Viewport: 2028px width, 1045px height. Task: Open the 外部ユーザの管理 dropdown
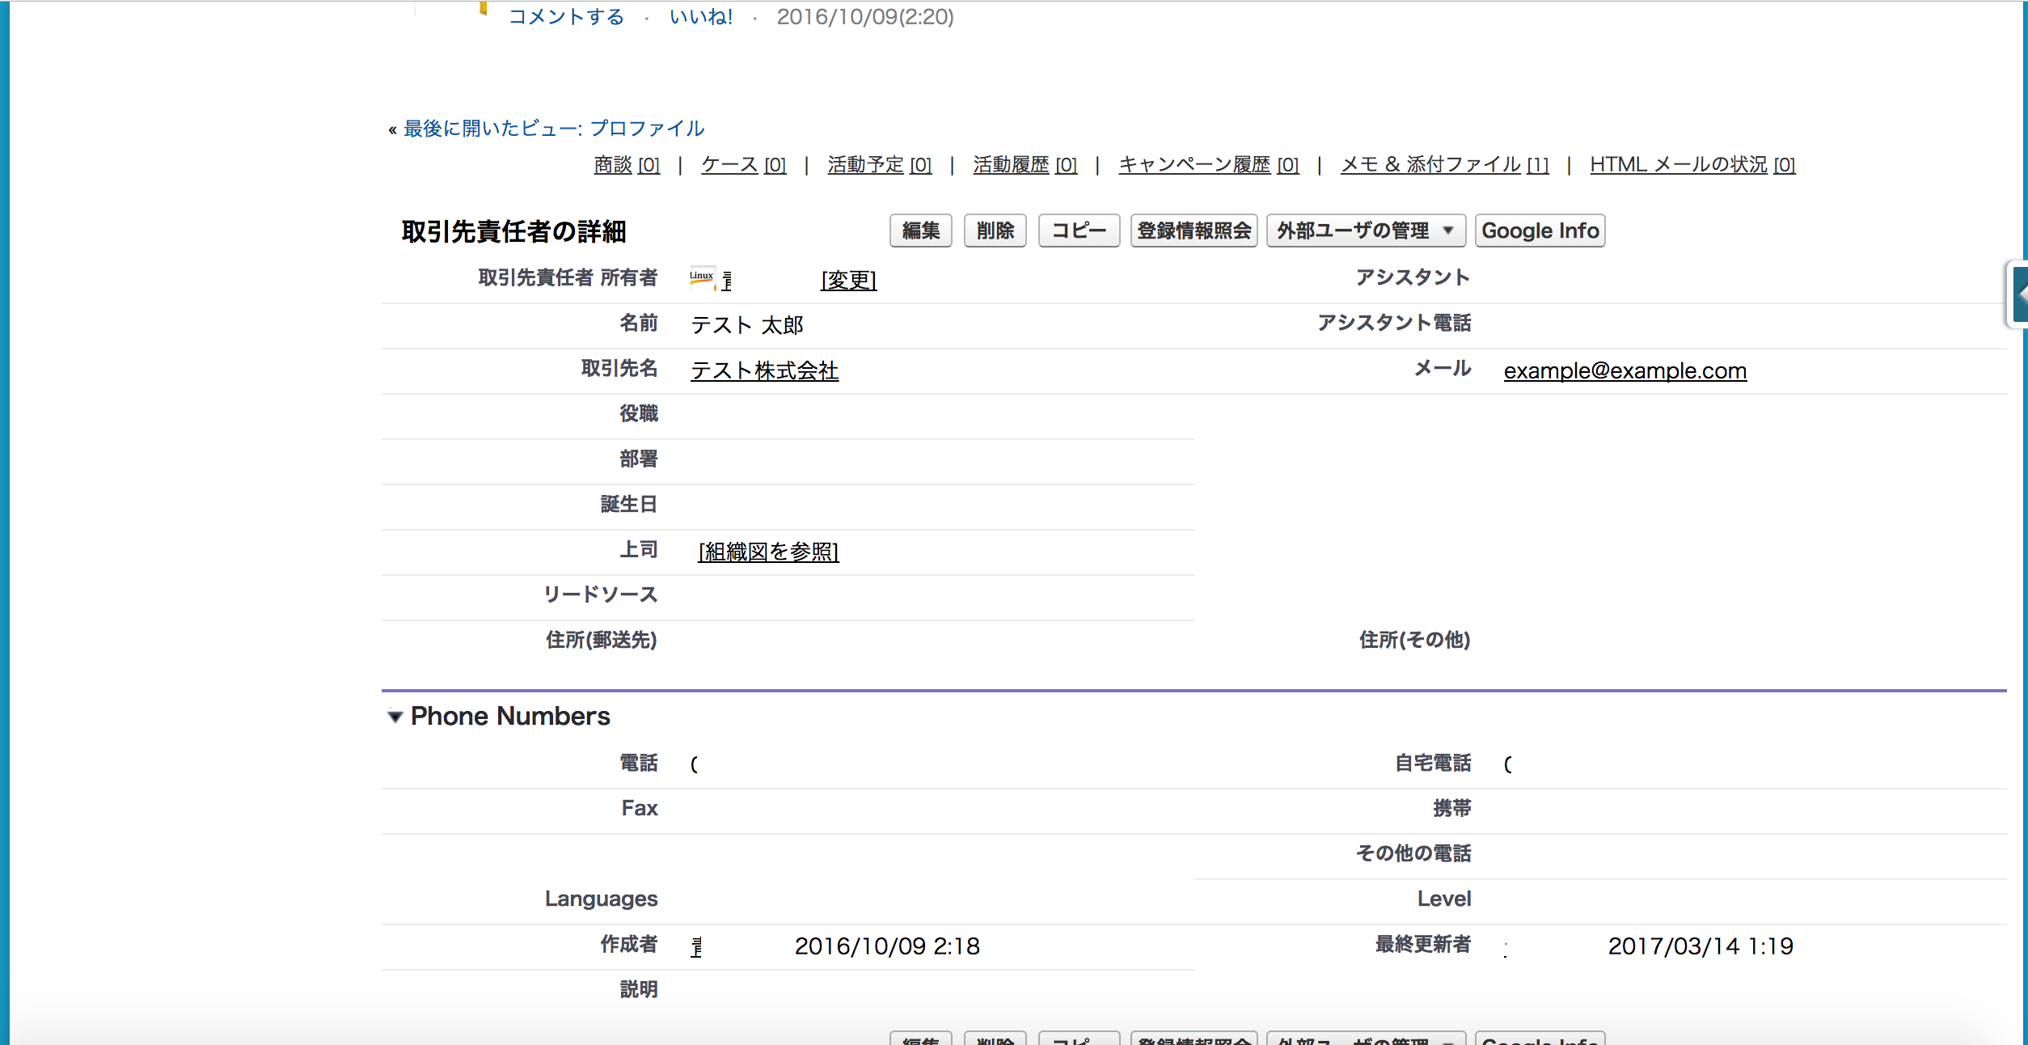coord(1366,231)
